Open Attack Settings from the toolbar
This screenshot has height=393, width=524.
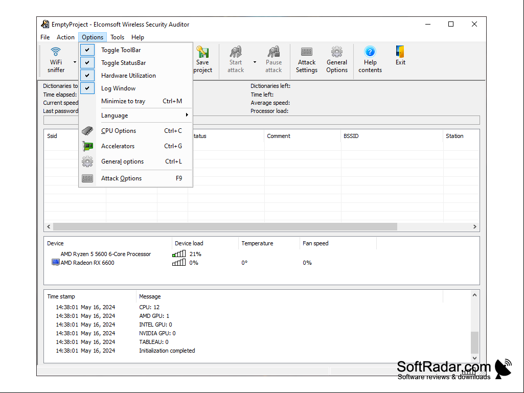tap(306, 60)
